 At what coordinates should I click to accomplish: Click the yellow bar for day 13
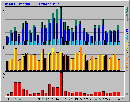tap(53, 59)
